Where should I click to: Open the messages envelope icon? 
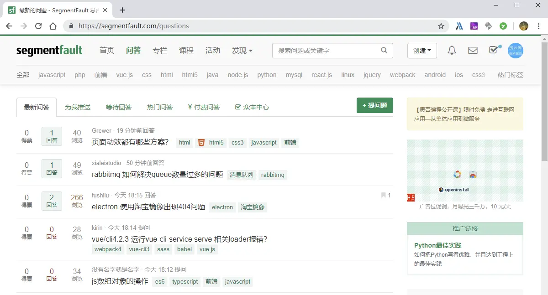click(x=473, y=51)
